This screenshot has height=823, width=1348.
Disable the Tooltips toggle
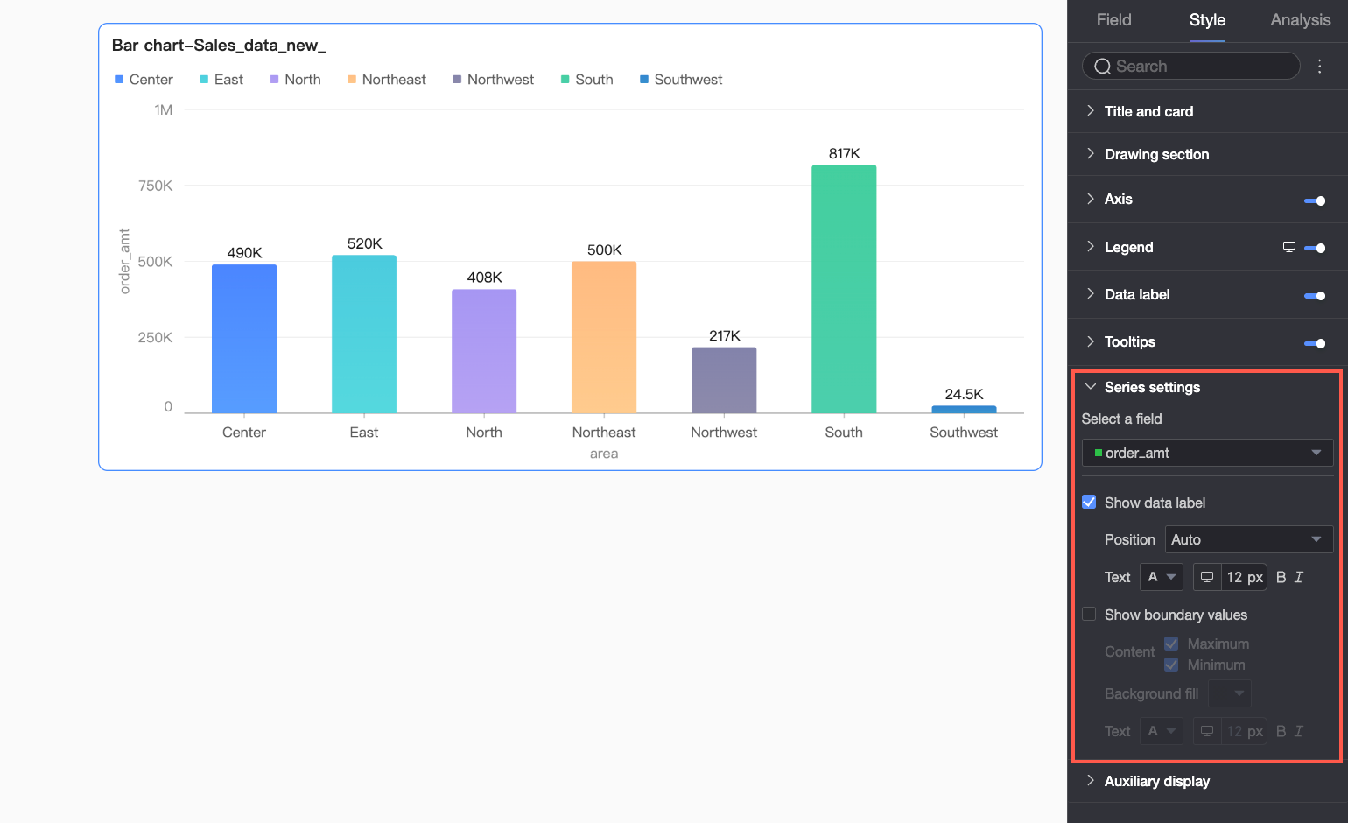[x=1315, y=343]
